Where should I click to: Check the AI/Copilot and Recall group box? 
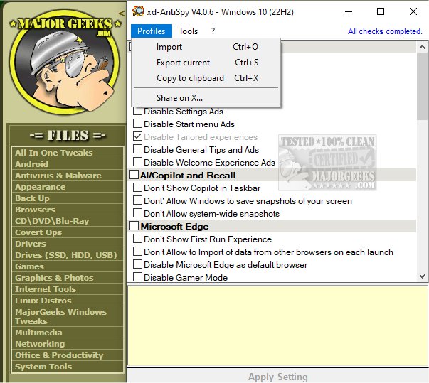point(134,175)
